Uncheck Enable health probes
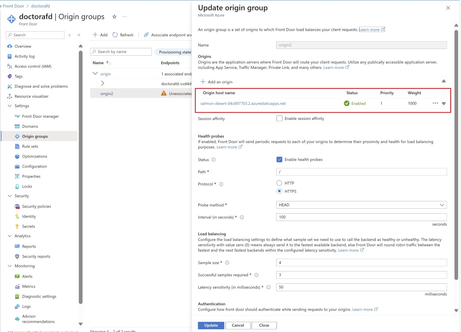 tap(279, 160)
